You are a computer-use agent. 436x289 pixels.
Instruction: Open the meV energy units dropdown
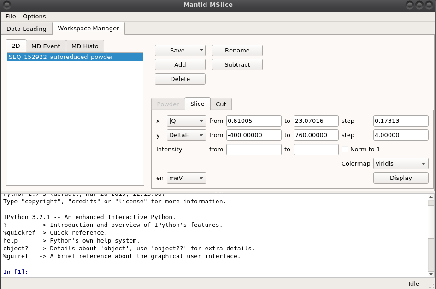click(186, 178)
